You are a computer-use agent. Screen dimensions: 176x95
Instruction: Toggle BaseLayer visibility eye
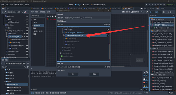(x=27, y=25)
